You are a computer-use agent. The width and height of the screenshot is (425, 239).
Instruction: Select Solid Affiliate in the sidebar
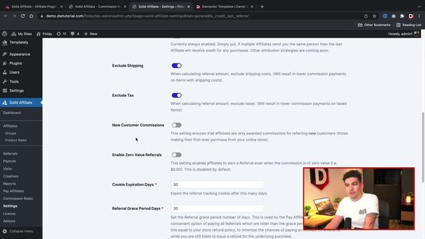pos(21,102)
